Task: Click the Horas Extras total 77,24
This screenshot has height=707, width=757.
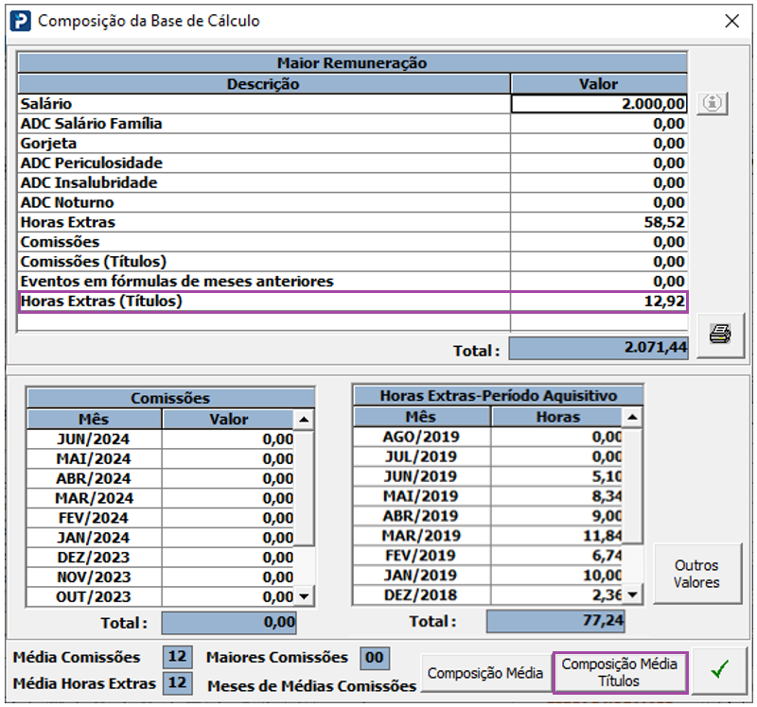Action: (x=555, y=621)
